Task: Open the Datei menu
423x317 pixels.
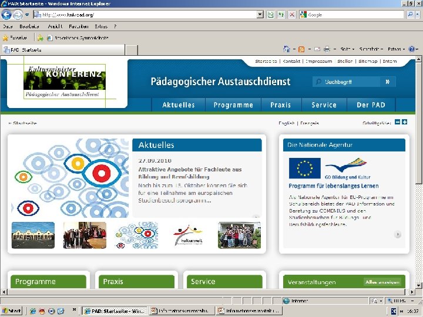Action: (8, 26)
